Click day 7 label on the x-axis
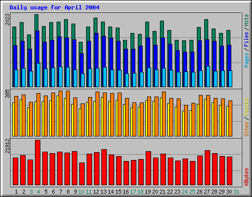Image resolution: width=252 pixels, height=197 pixels. [x=61, y=192]
